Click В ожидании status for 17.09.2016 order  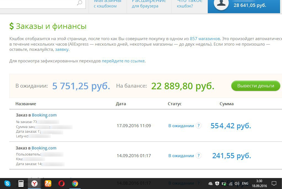click(x=181, y=126)
